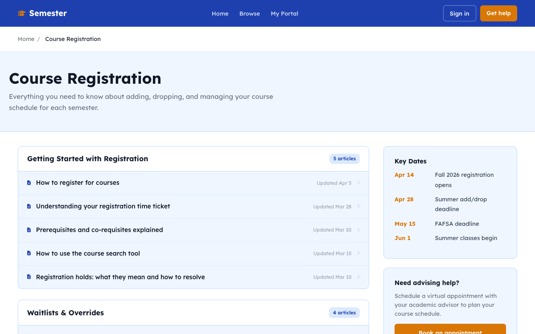Image resolution: width=535 pixels, height=334 pixels.
Task: Open chevron on How to register for courses row
Action: 358,183
